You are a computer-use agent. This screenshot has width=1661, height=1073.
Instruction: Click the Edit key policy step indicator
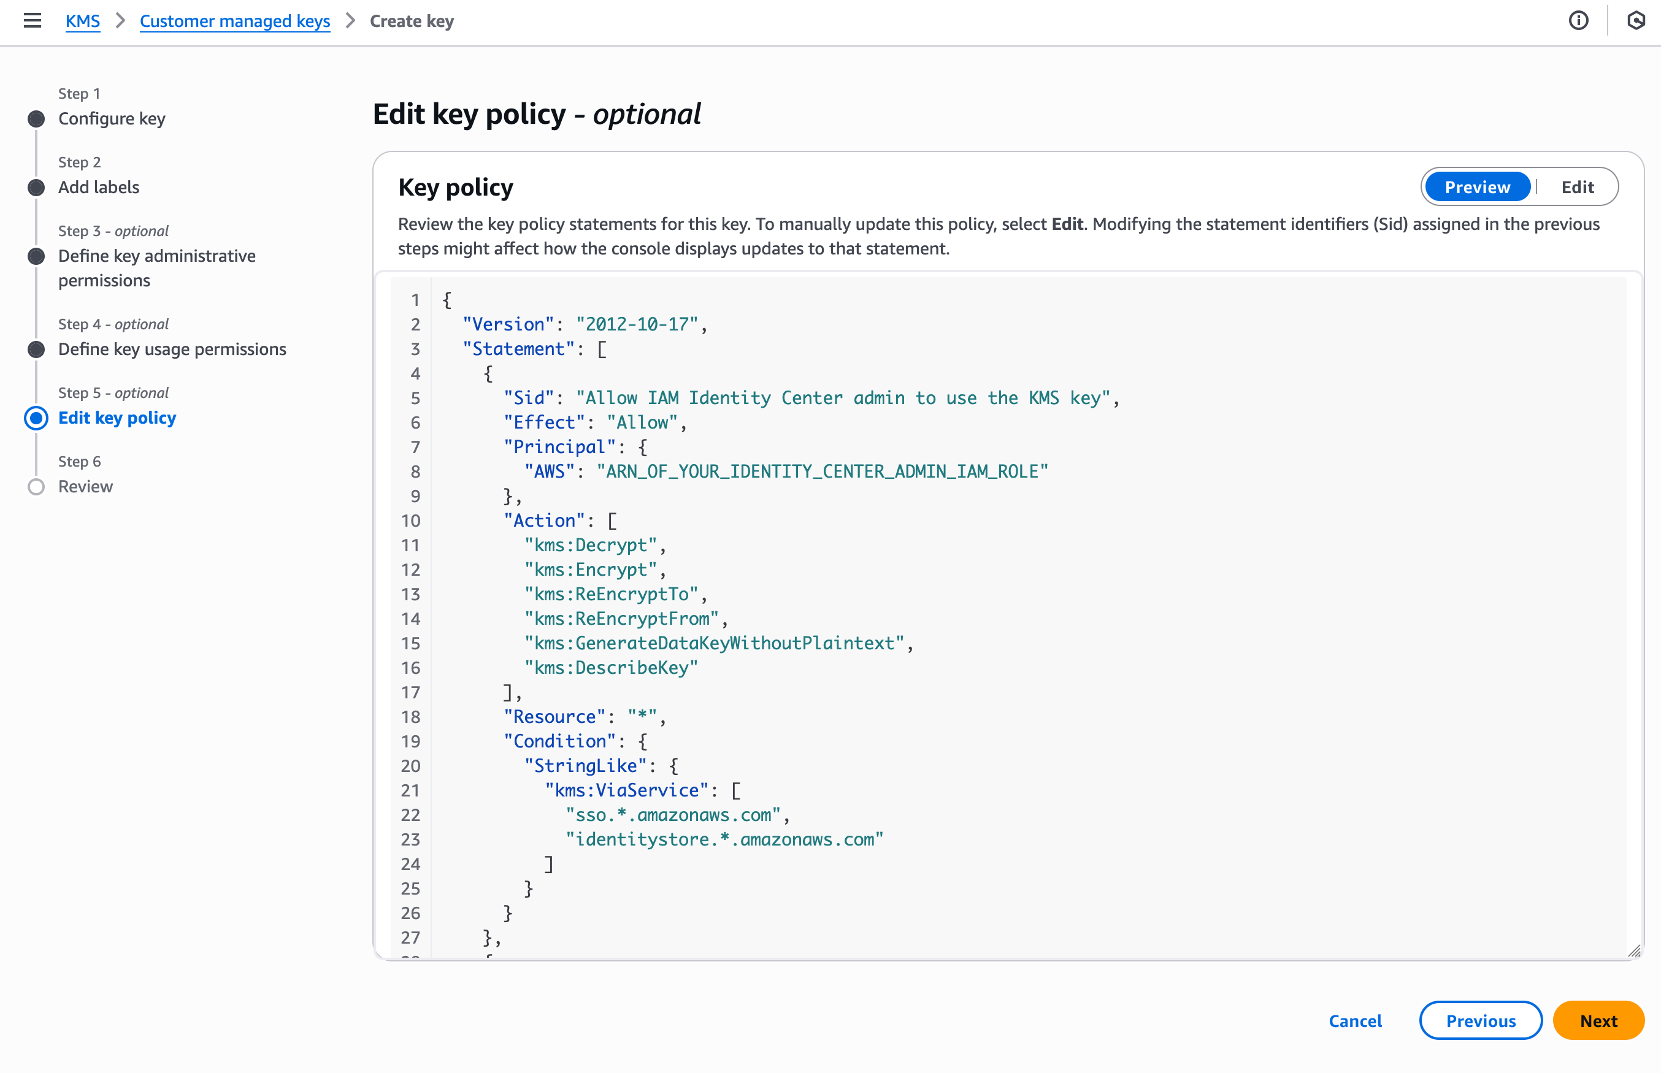click(36, 418)
